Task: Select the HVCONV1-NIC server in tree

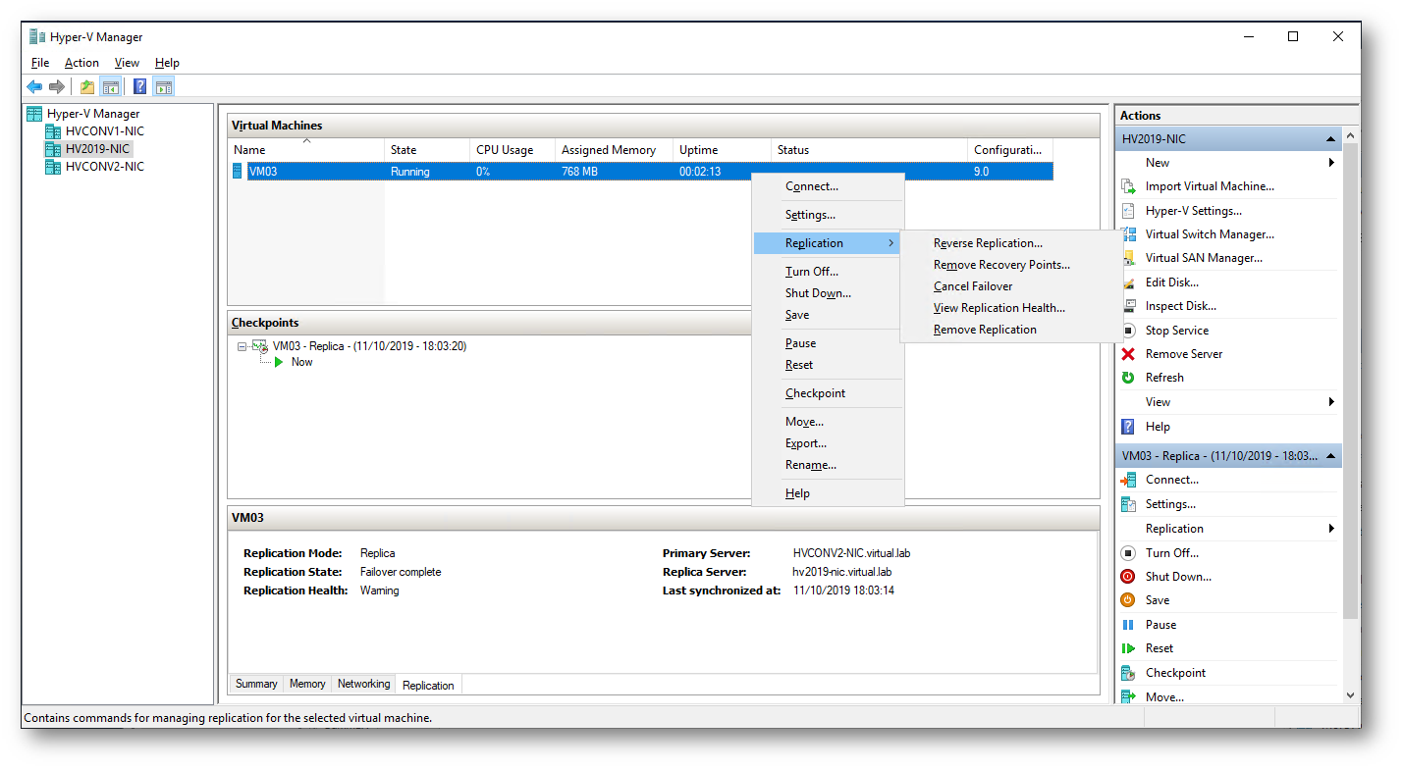Action: pos(104,131)
